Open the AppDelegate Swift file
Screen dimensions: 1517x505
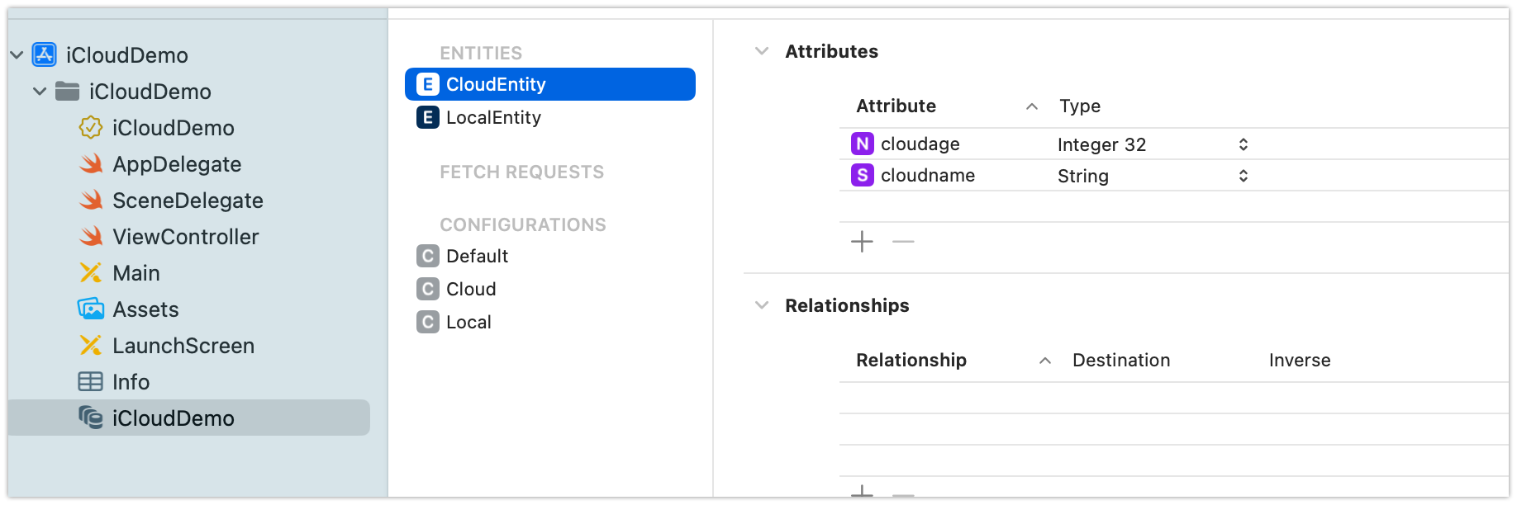click(176, 164)
